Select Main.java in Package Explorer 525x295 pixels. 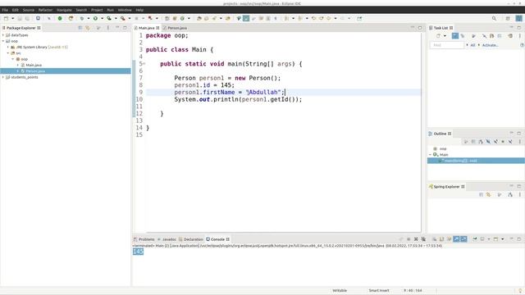pyautogui.click(x=34, y=66)
